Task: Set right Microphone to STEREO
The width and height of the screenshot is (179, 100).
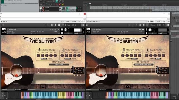Action: (x=128, y=59)
